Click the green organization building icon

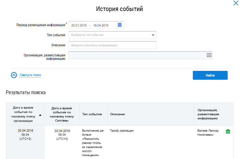(228, 131)
